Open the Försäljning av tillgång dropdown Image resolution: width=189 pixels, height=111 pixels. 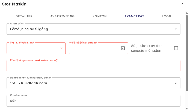coord(93,29)
